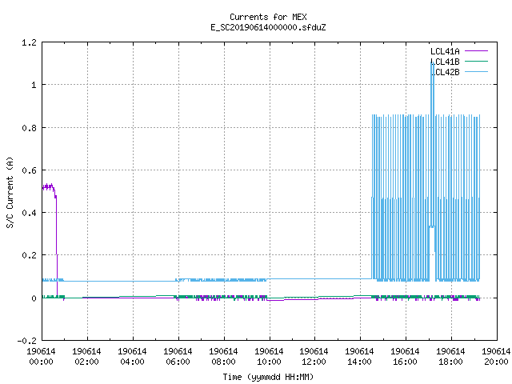Image resolution: width=512 pixels, height=384 pixels.
Task: Pick the green LCL41B legend line sample
Action: 476,61
